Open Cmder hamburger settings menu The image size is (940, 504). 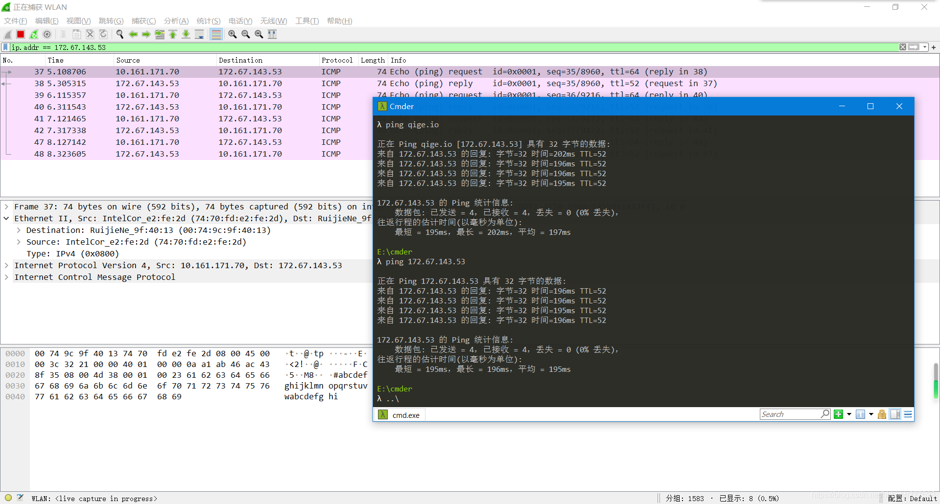(908, 414)
